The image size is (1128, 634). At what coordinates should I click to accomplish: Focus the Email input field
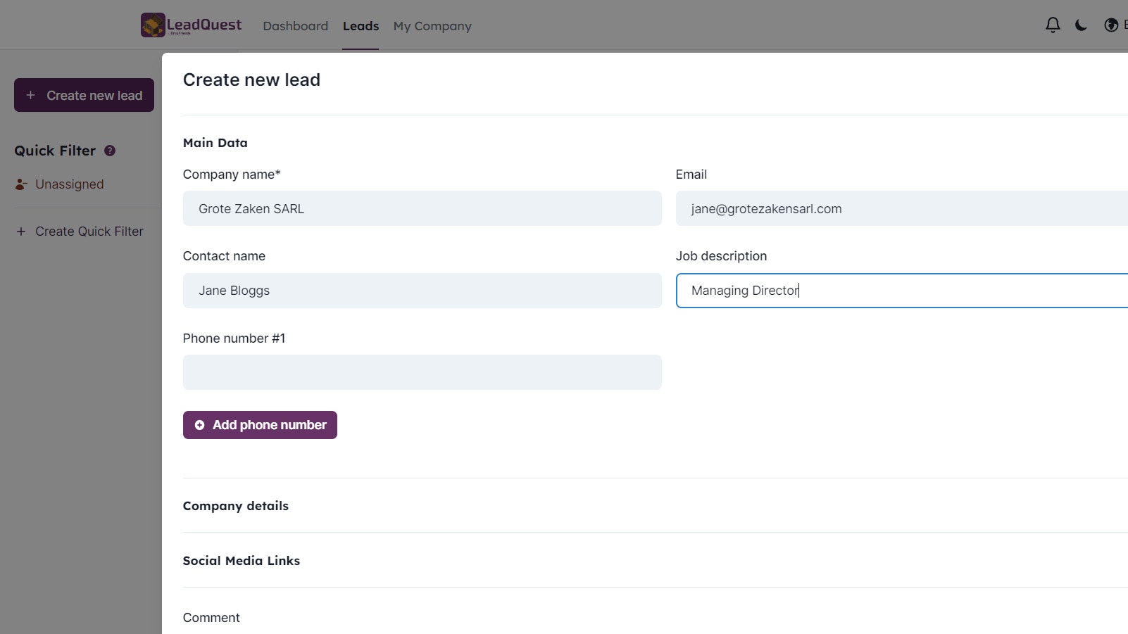(x=902, y=208)
